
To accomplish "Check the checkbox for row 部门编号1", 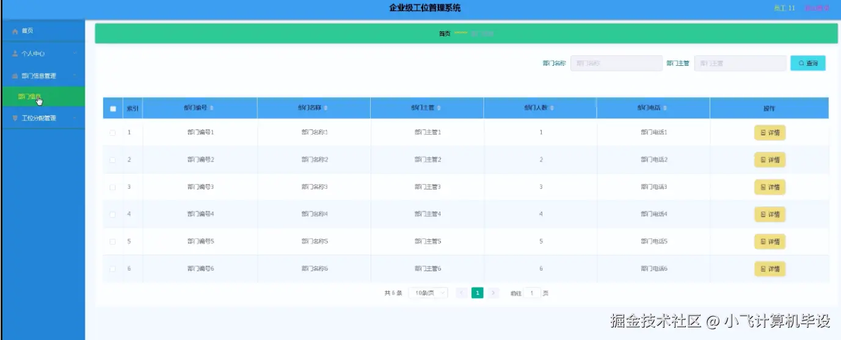I will 112,132.
